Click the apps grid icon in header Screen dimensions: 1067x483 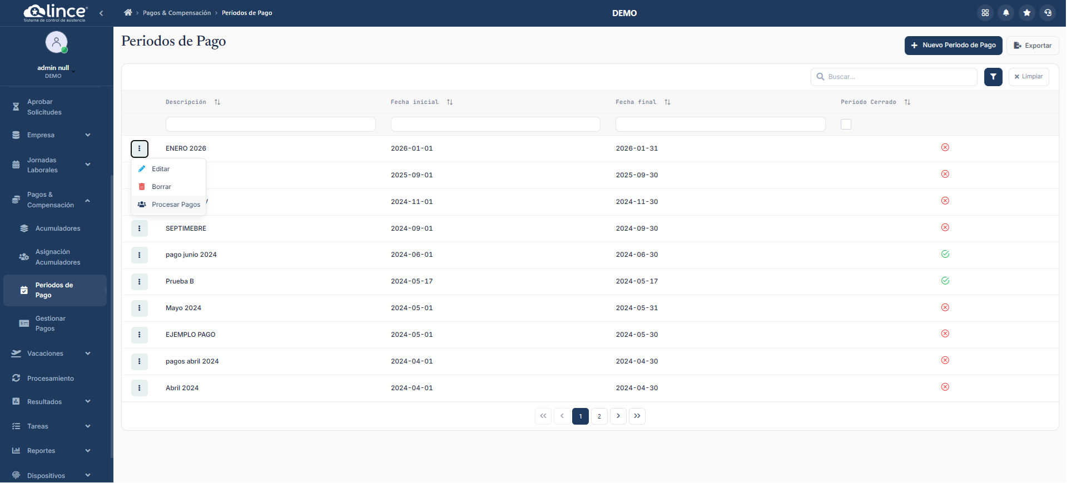coord(985,13)
